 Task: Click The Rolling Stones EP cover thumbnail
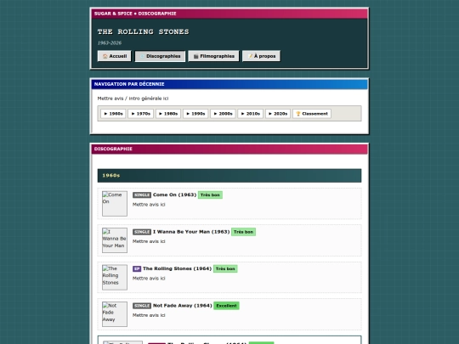click(x=115, y=277)
